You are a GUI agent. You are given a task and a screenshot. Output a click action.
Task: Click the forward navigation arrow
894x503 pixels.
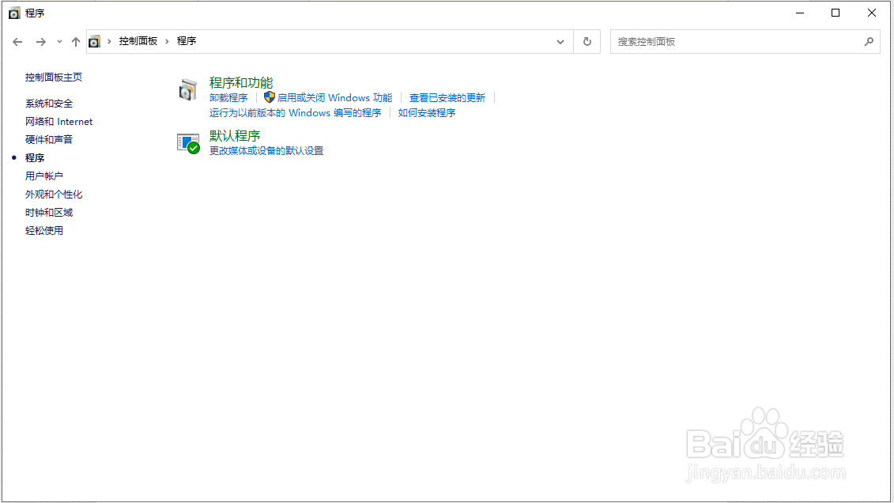(41, 41)
